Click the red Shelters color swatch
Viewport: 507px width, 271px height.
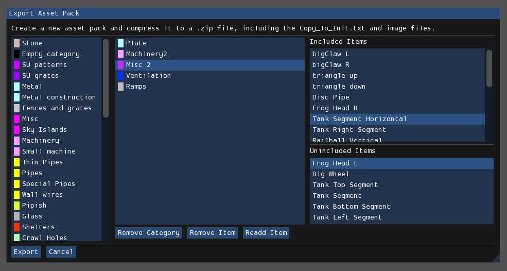pyautogui.click(x=17, y=227)
